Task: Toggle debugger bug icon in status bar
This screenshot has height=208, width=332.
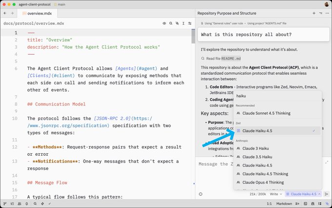Action: 313,204
